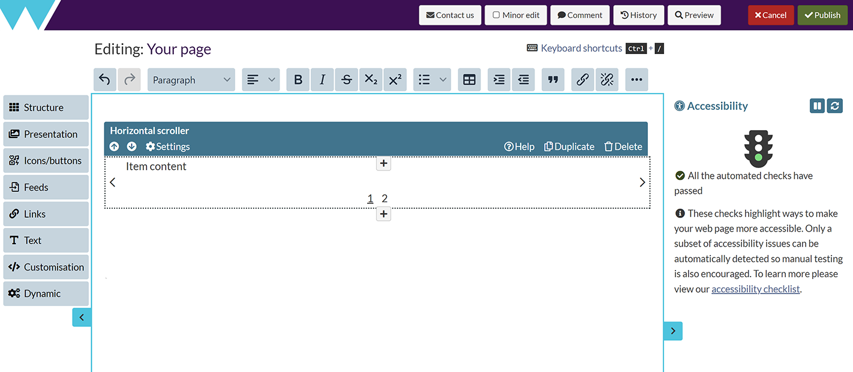This screenshot has height=372, width=853.
Task: Click the blockquote icon
Action: [552, 79]
